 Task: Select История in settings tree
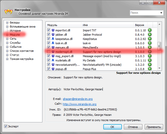(15, 31)
